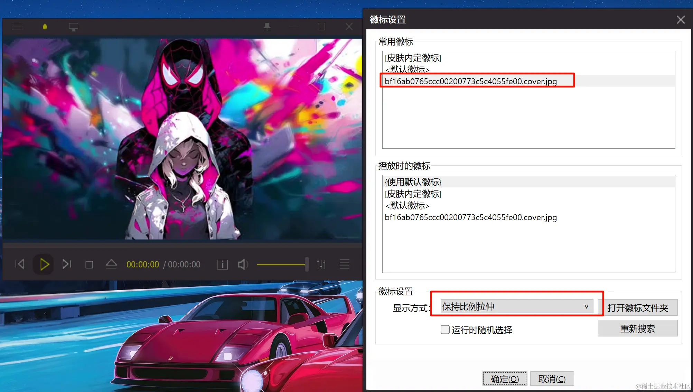693x392 pixels.
Task: Enable 运行时随机选择 checkbox
Action: pos(445,330)
